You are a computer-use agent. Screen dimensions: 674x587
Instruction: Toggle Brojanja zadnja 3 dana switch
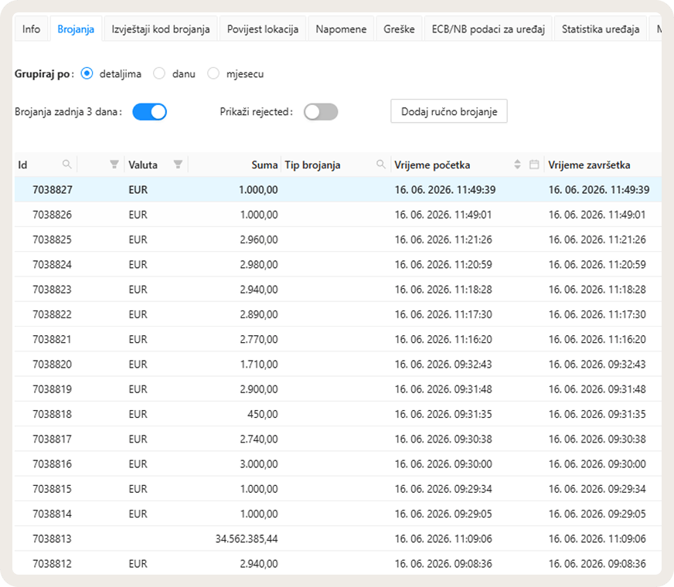point(150,112)
